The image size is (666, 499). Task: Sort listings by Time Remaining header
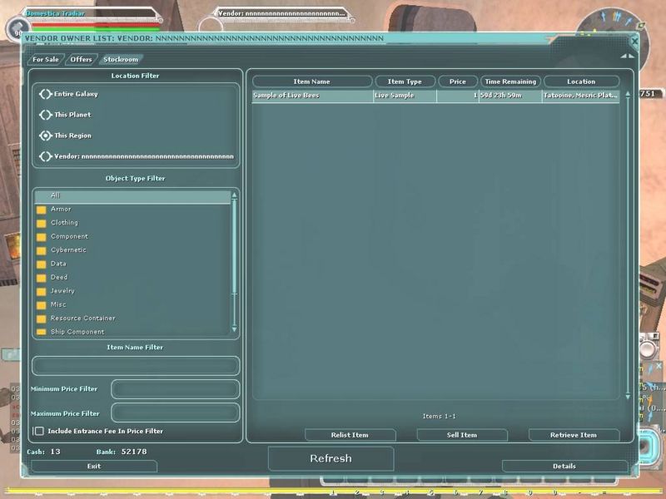510,82
